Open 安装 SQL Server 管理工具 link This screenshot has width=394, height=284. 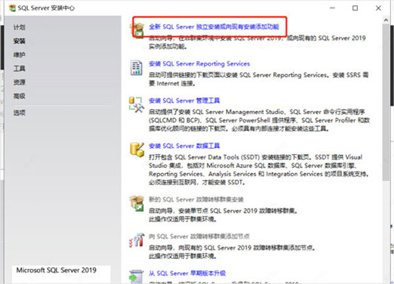pyautogui.click(x=184, y=100)
